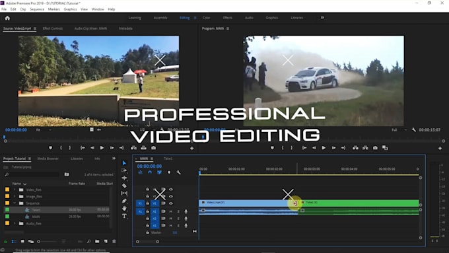Mute audio track A2
The width and height of the screenshot is (449, 253).
(171, 219)
